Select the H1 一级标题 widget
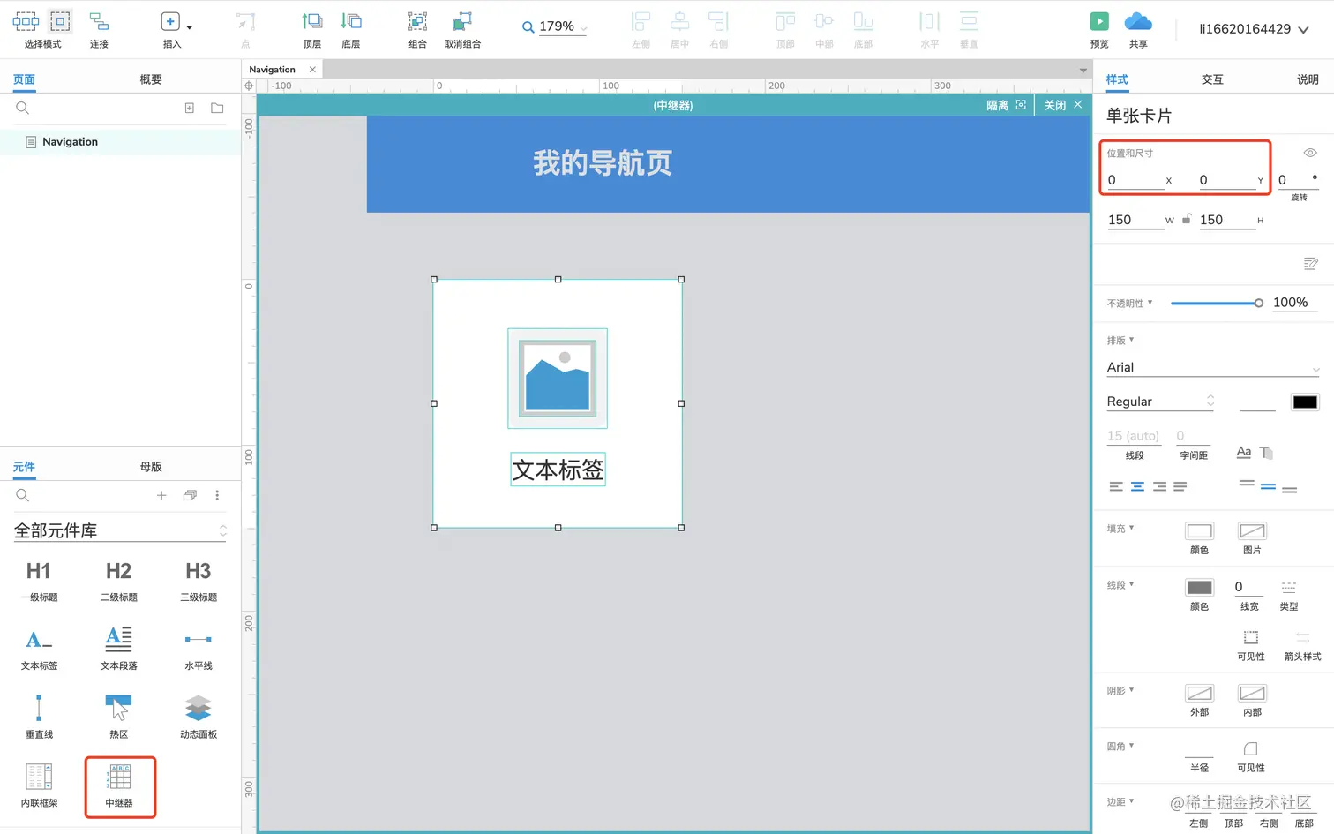Screen dimensions: 1334x834 pos(39,580)
